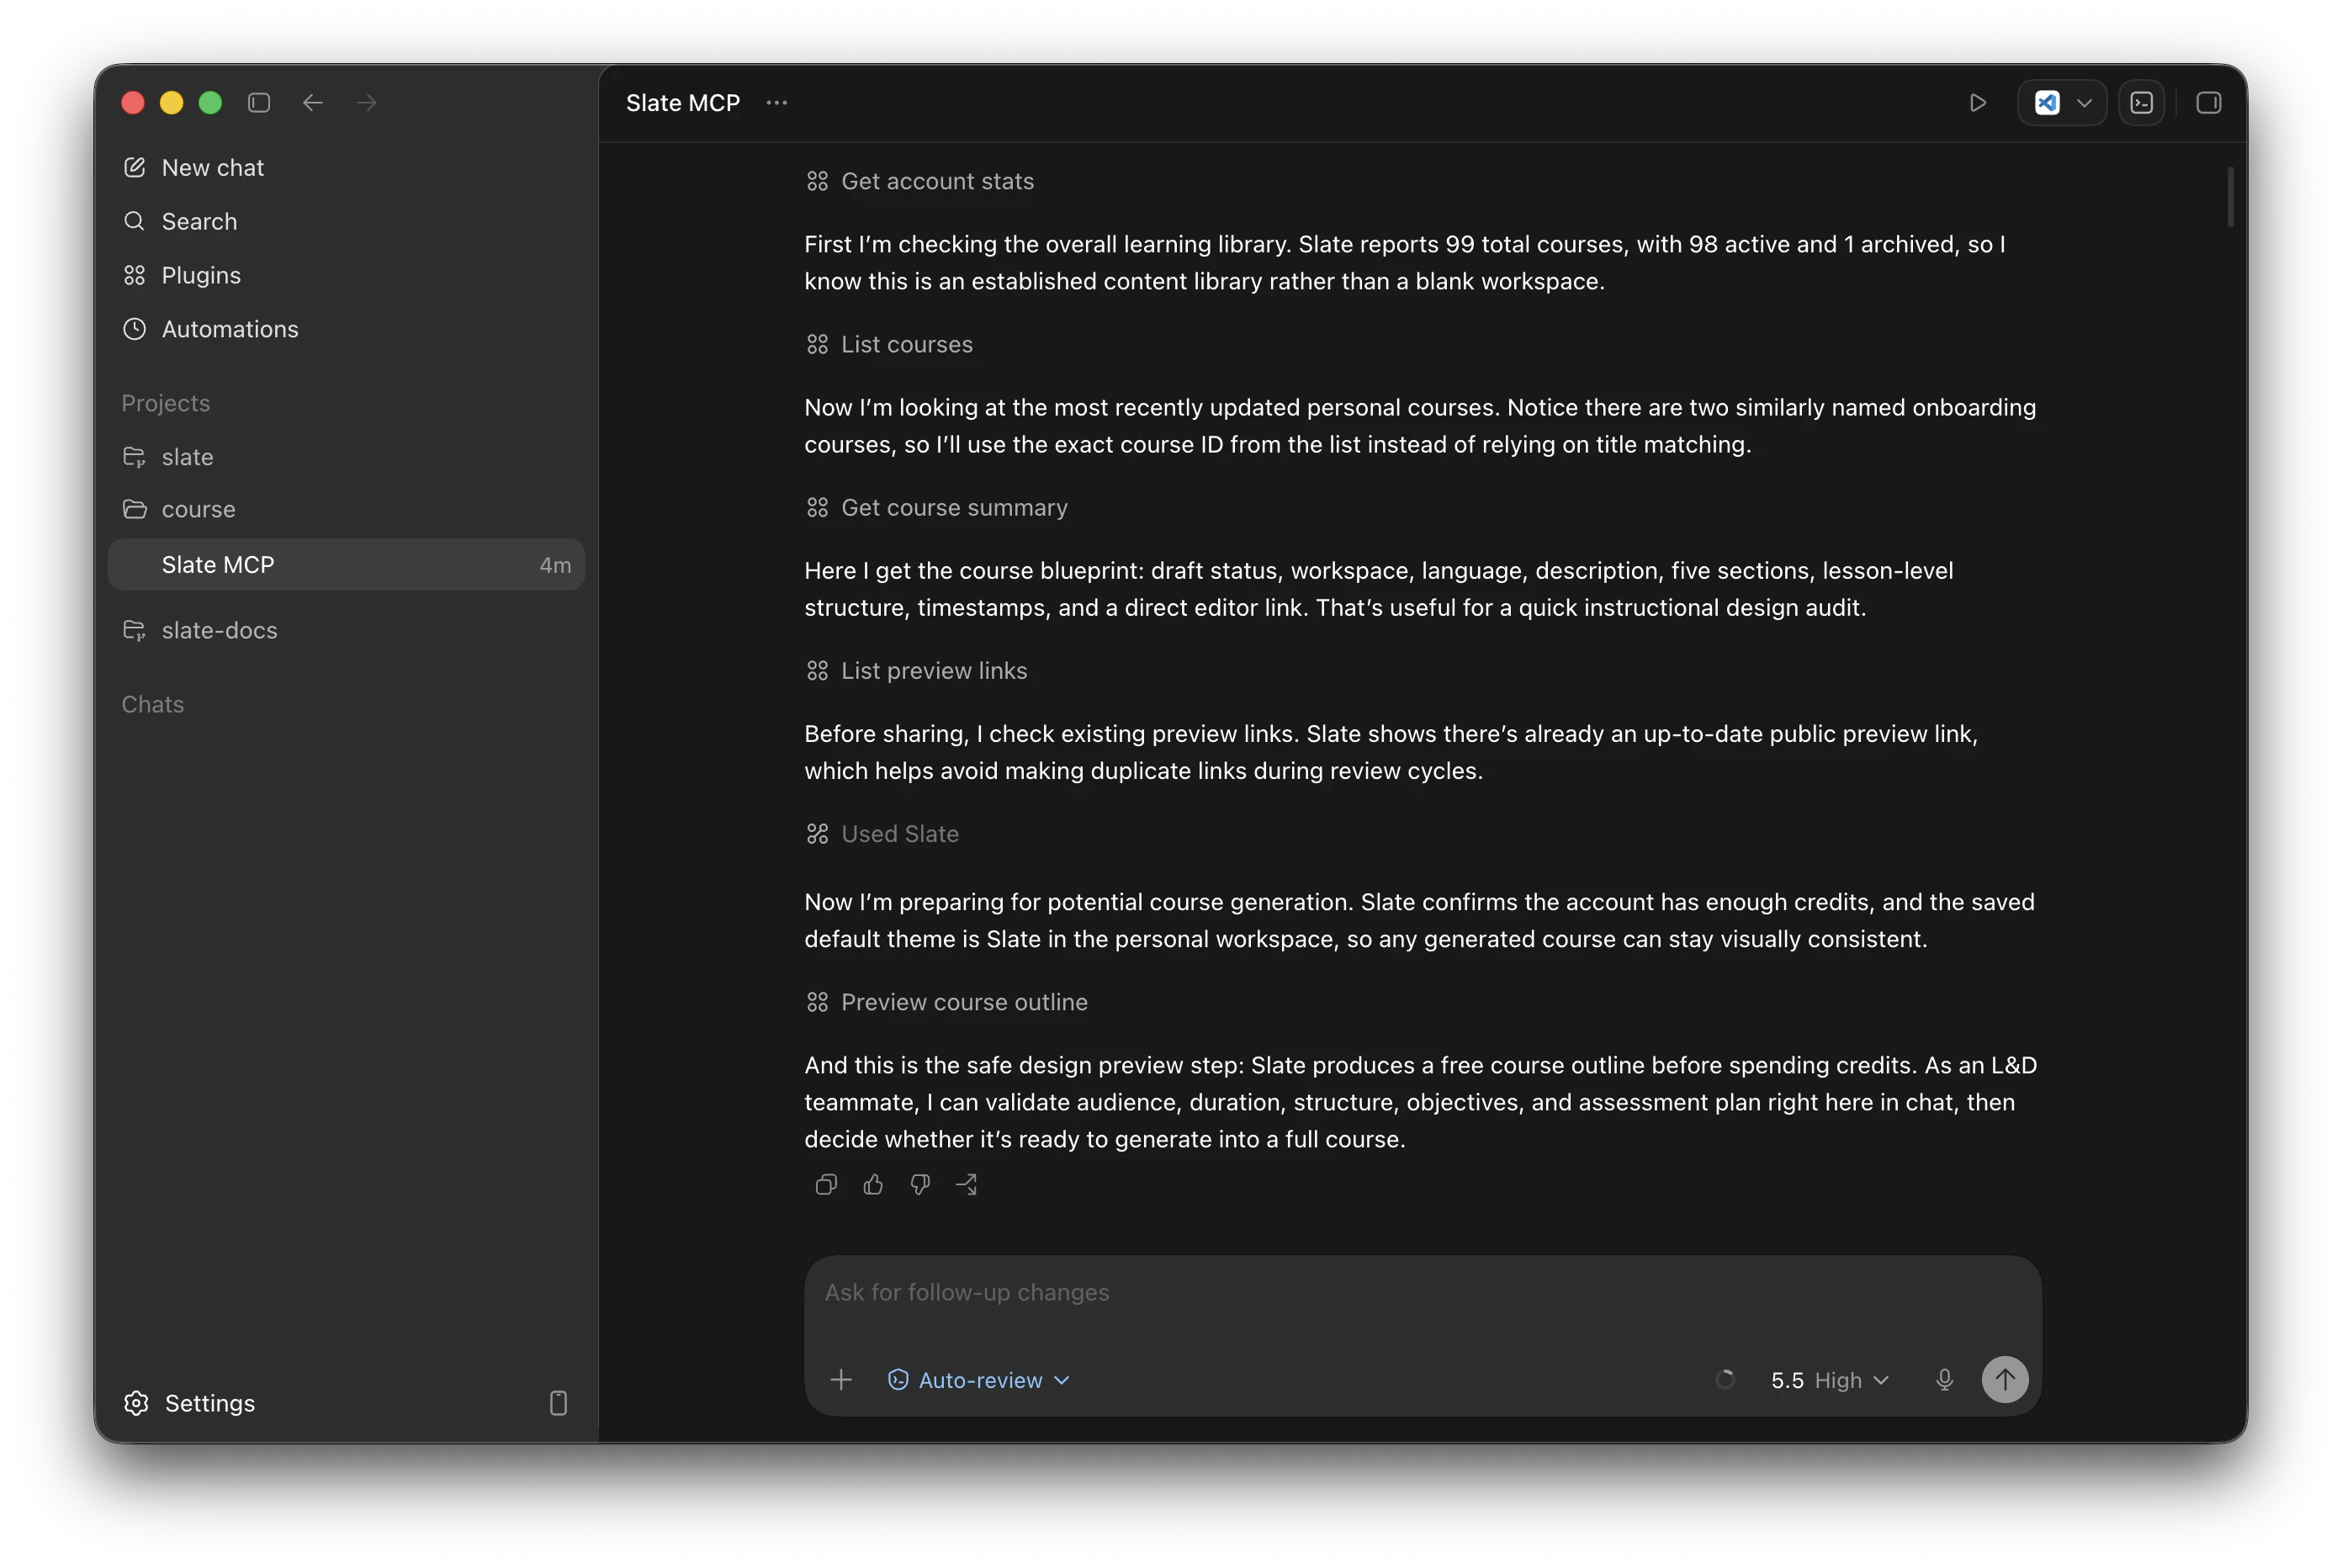Open the Slate MCP three-dot menu
2342x1568 pixels.
click(777, 103)
